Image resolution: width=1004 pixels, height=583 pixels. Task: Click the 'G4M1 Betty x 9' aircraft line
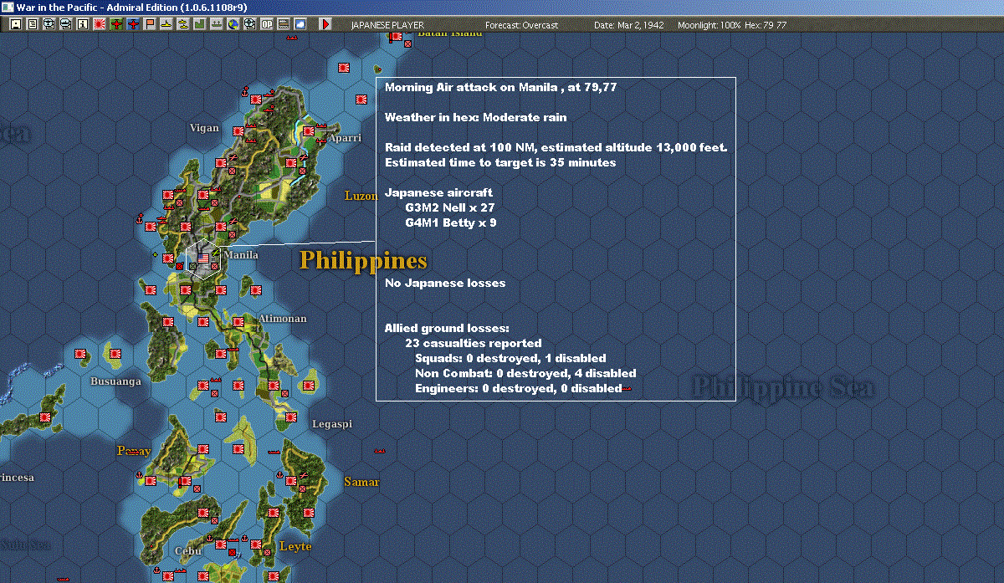450,222
